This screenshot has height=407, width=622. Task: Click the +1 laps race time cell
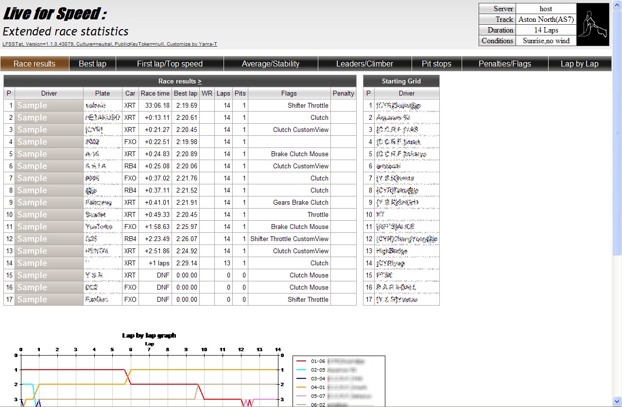[155, 263]
